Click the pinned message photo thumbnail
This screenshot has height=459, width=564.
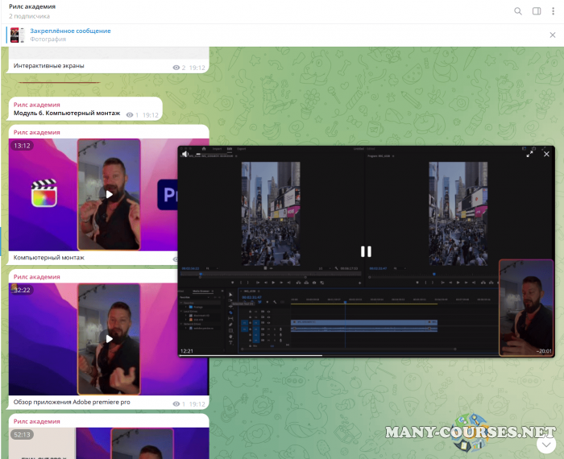[x=15, y=35]
